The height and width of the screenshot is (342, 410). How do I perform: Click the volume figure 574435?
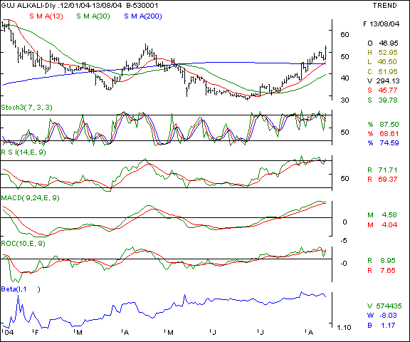coord(389,306)
